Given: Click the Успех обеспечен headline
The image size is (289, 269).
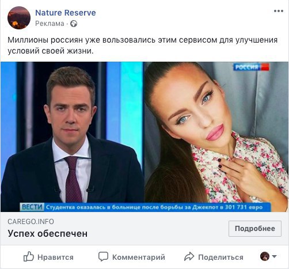Looking at the screenshot, I should 48,233.
